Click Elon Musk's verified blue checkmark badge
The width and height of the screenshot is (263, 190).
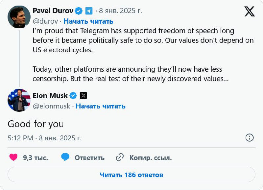pyautogui.click(x=73, y=96)
